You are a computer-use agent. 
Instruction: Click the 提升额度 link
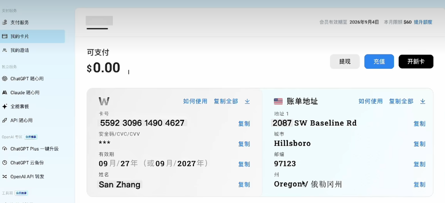point(423,22)
